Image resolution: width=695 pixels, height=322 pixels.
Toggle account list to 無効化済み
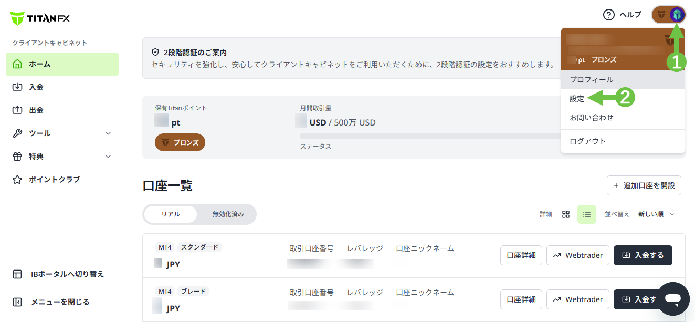(x=228, y=214)
